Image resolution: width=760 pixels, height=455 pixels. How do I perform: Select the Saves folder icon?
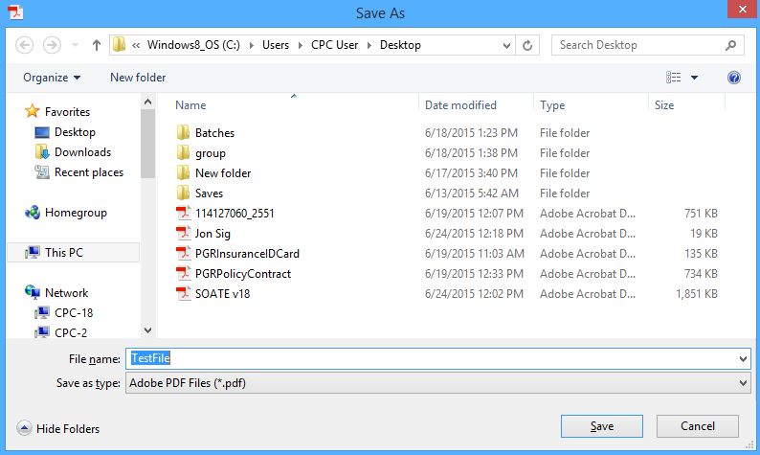(183, 193)
